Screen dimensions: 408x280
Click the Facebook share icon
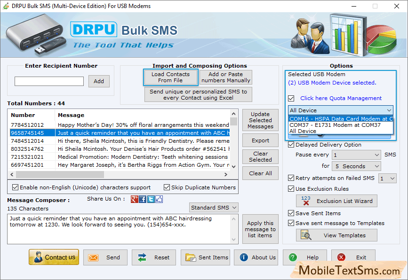pos(143,199)
